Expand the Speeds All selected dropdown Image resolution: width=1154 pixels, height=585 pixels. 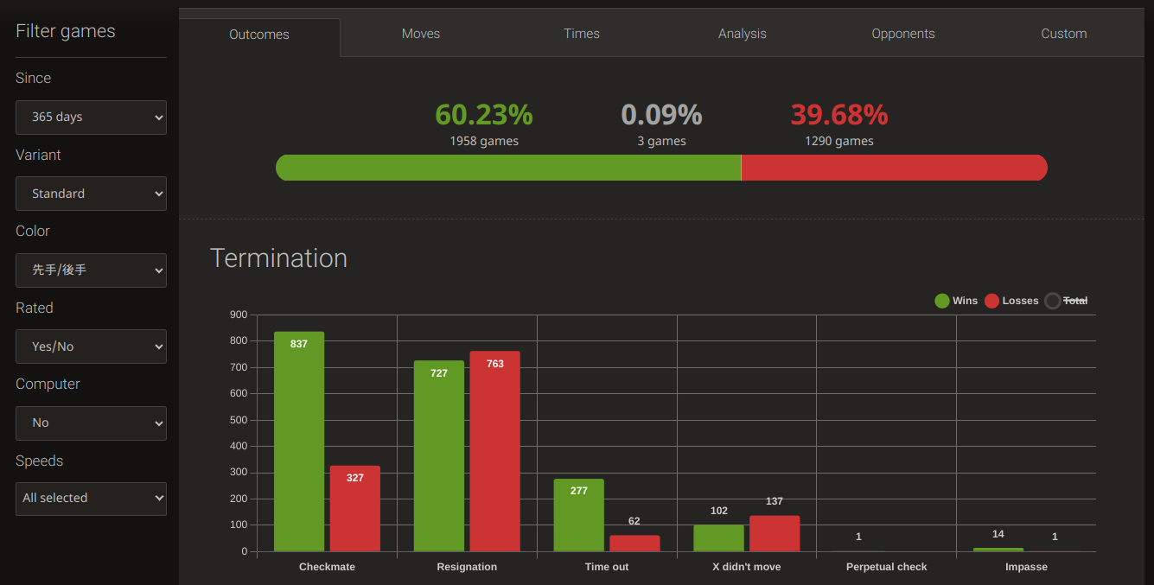coord(91,499)
